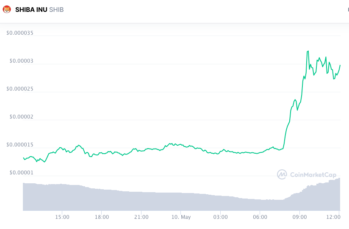The height and width of the screenshot is (229, 349).
Task: Click the 03:00 time axis marker
Action: coord(220,217)
